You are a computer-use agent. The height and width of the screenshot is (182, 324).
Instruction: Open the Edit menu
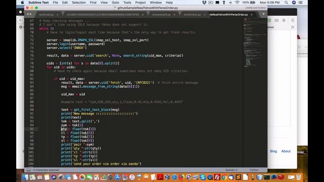pos(65,3)
